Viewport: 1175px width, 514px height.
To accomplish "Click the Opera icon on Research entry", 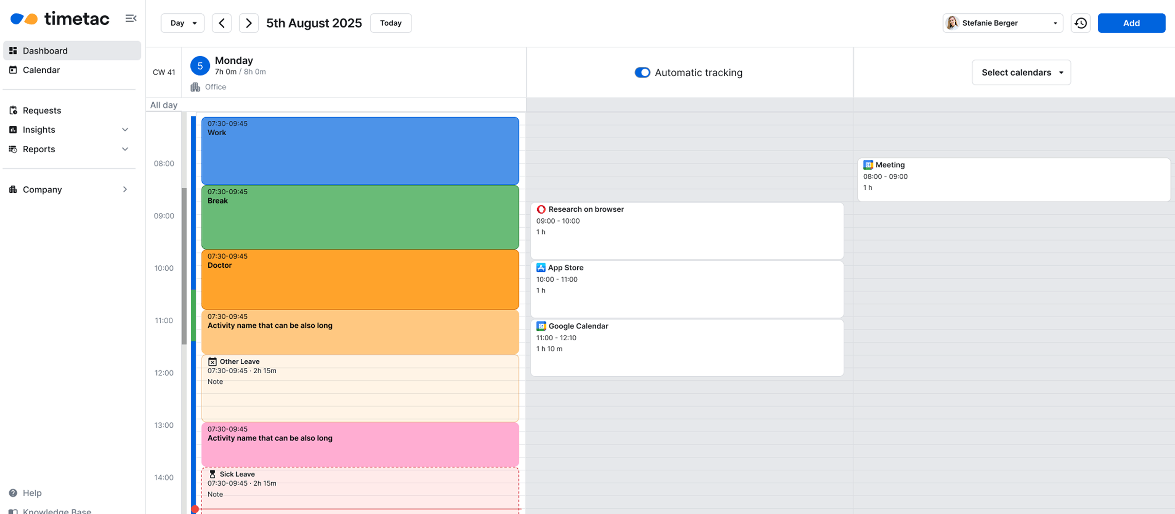I will 541,209.
